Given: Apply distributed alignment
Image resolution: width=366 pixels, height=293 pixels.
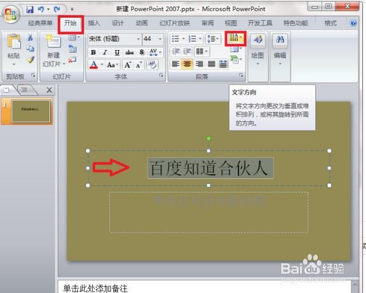Looking at the screenshot, I should tap(223, 64).
